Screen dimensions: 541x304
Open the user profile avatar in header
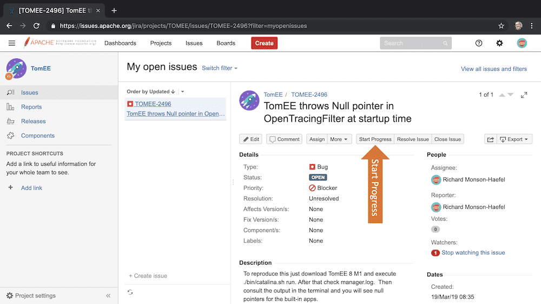[x=522, y=43]
